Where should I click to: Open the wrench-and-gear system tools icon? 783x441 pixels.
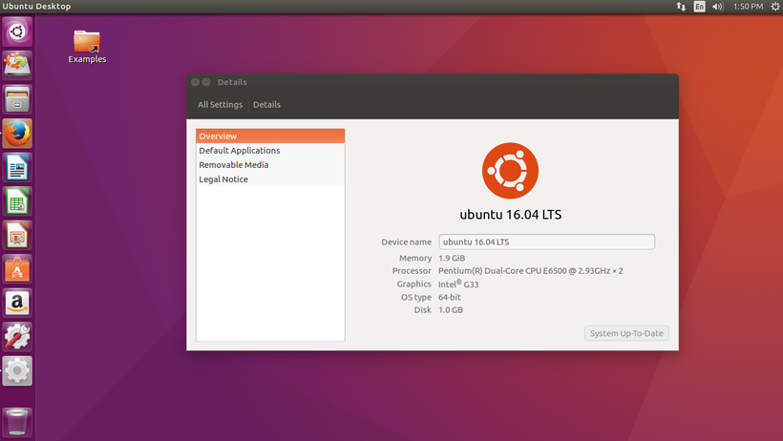(x=17, y=337)
